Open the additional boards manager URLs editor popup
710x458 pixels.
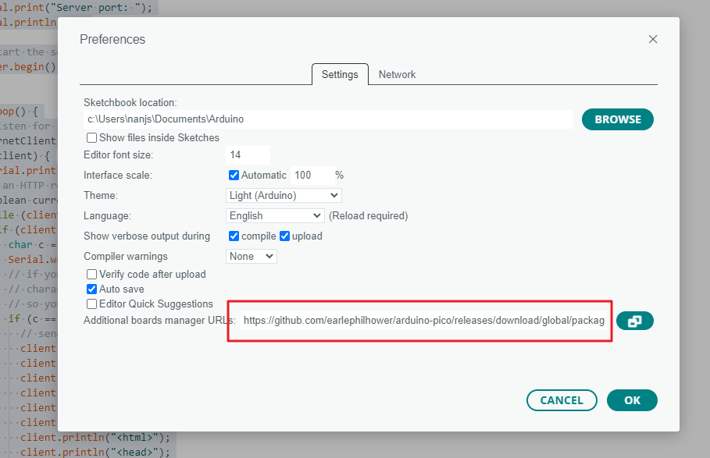(x=635, y=321)
